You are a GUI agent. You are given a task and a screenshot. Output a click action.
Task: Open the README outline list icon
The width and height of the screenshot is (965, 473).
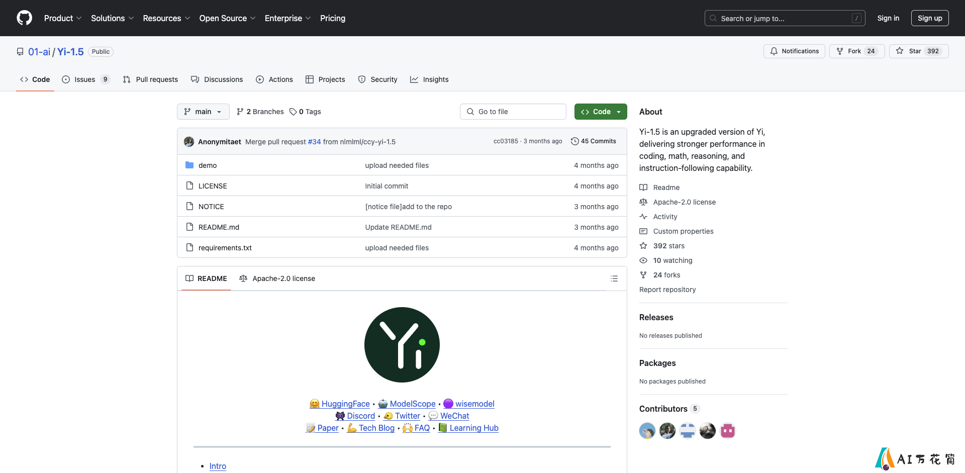(x=614, y=278)
